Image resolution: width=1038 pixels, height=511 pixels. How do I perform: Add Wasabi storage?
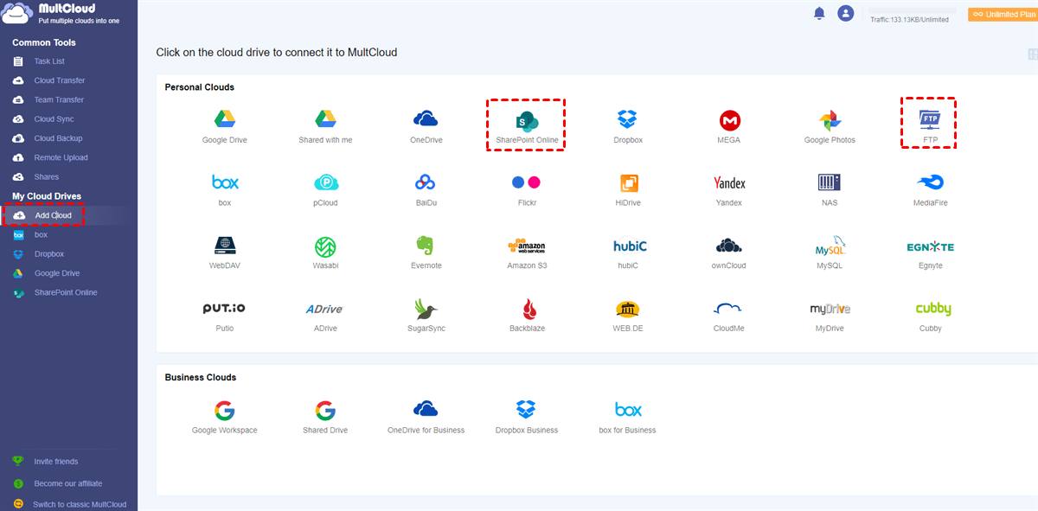[x=325, y=252]
